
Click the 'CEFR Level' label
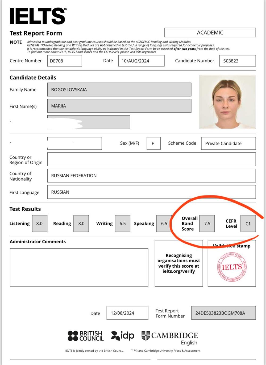[x=231, y=224]
